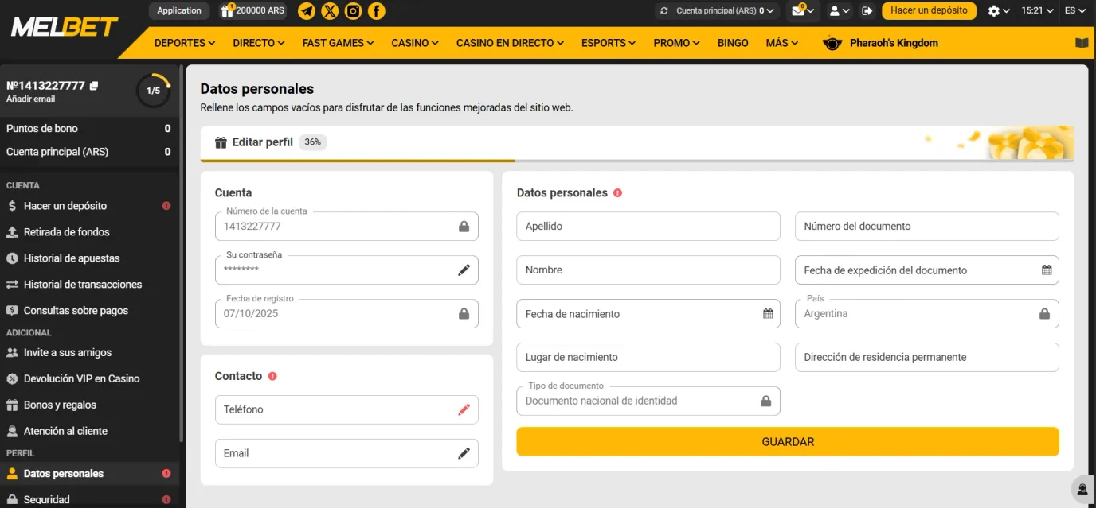Open the DEPORTES menu
Viewport: 1096px width, 508px height.
[185, 43]
